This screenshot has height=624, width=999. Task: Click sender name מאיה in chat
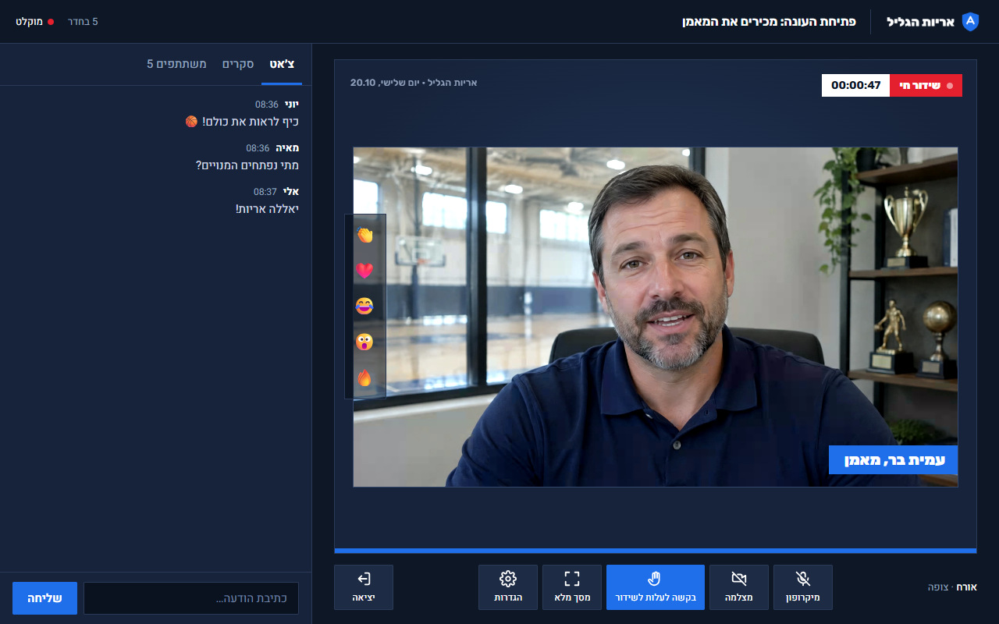[x=287, y=148]
